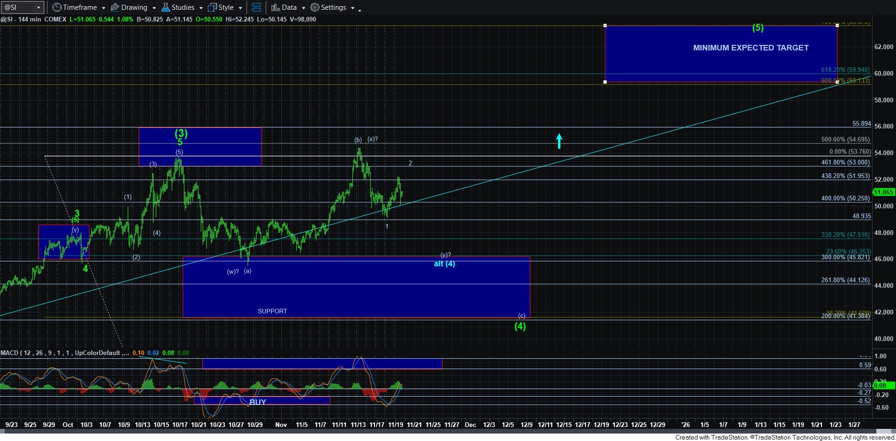896x441 pixels.
Task: Click the Studies flask icon
Action: click(165, 7)
